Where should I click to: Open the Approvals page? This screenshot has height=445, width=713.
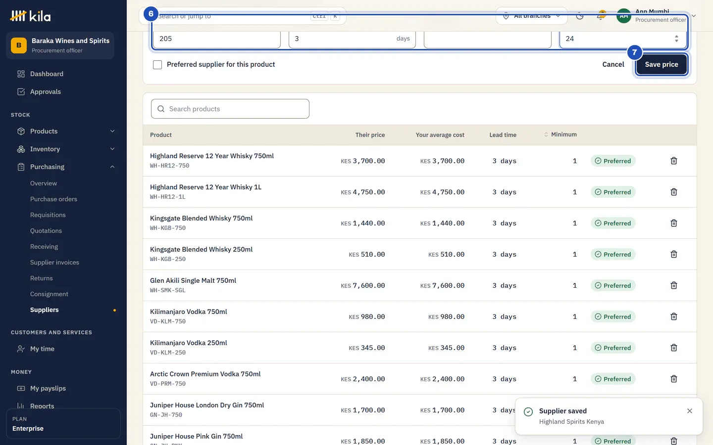pos(46,92)
